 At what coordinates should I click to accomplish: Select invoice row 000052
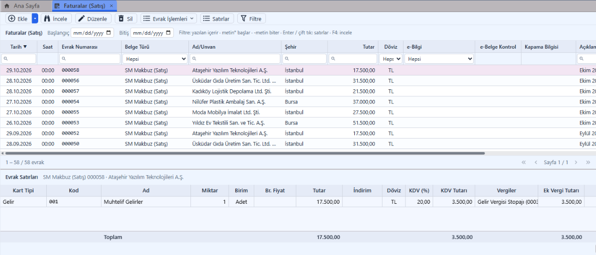tap(298, 134)
